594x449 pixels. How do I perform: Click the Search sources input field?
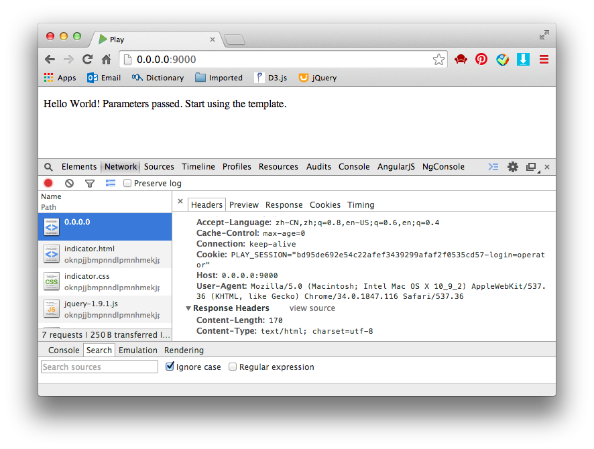tap(99, 367)
